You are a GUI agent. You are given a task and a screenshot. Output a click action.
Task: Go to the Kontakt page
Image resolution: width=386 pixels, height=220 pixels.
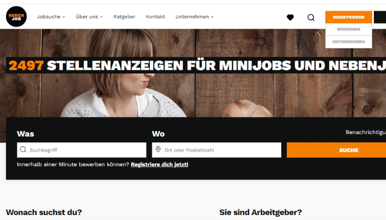tap(156, 16)
